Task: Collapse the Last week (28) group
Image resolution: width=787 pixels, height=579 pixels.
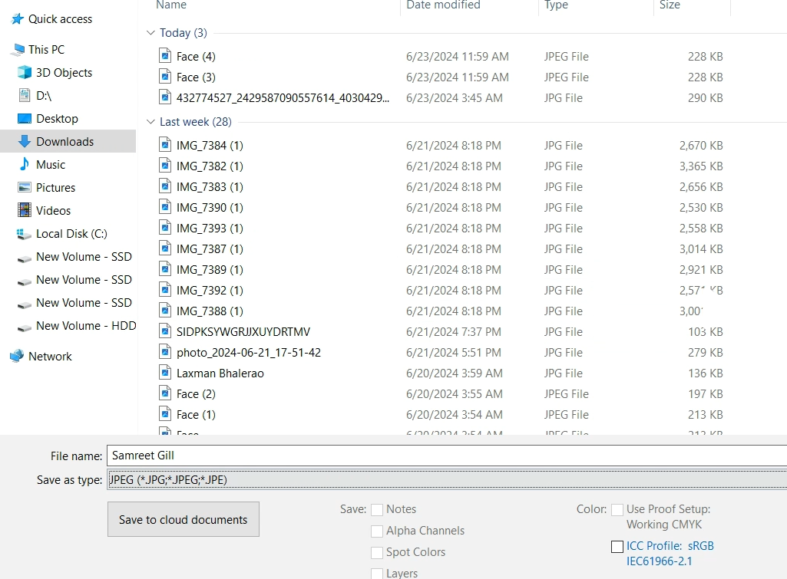Action: pyautogui.click(x=150, y=122)
